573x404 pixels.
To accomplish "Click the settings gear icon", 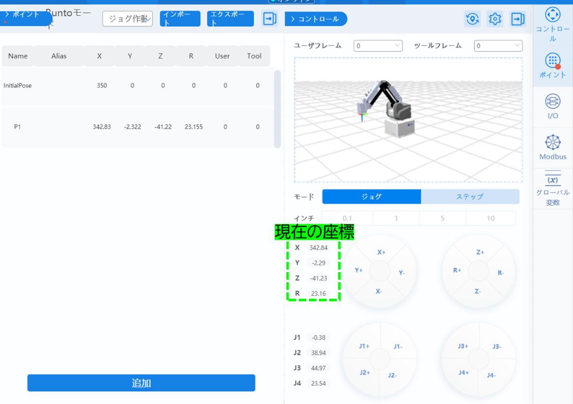I will [x=495, y=19].
